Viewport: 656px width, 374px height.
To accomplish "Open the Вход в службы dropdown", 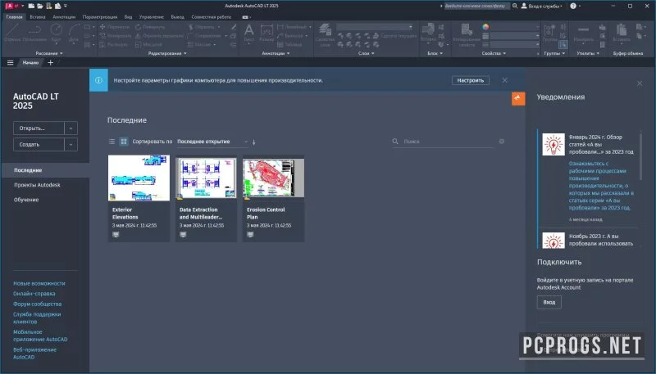I will coord(542,6).
